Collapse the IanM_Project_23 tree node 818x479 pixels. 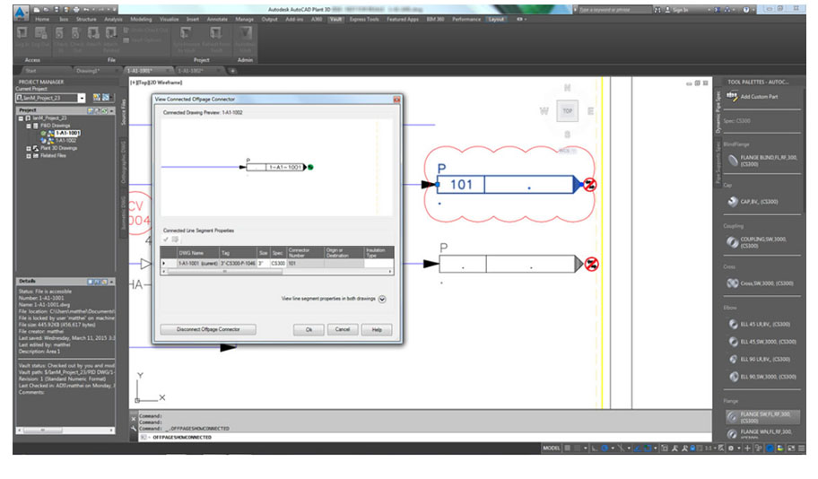tap(21, 118)
